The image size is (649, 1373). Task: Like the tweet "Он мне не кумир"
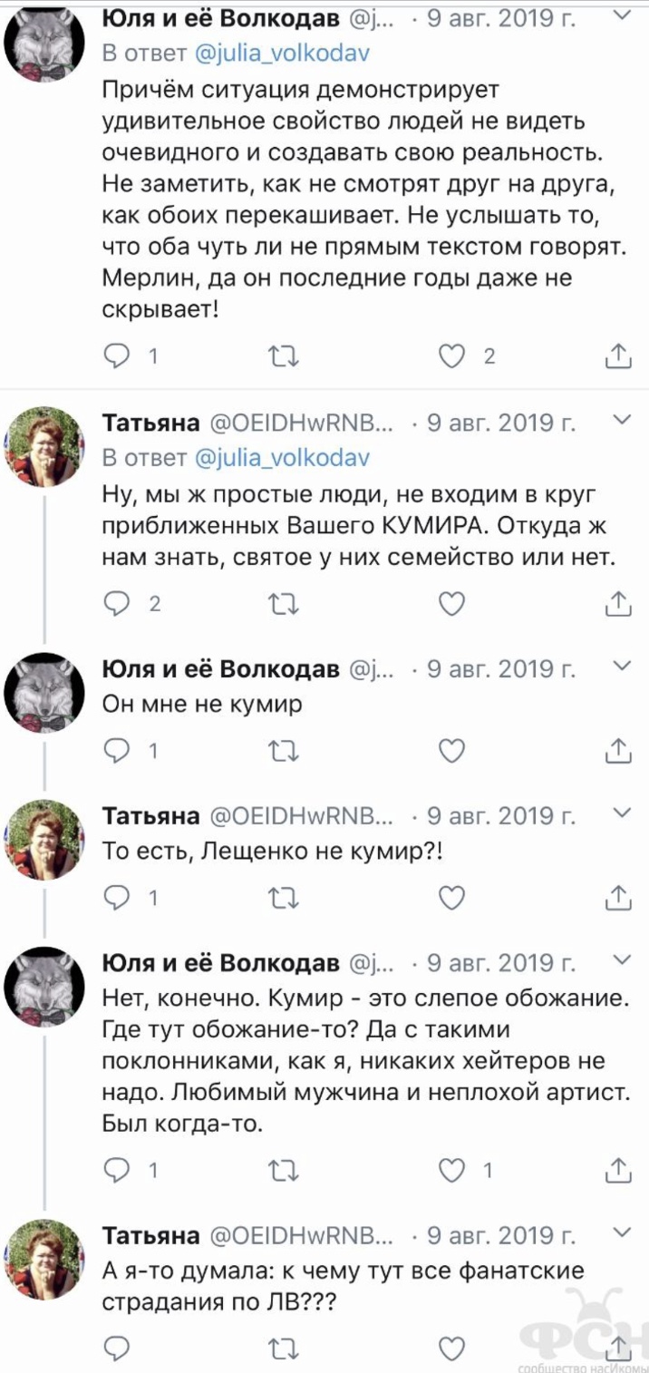click(x=451, y=750)
